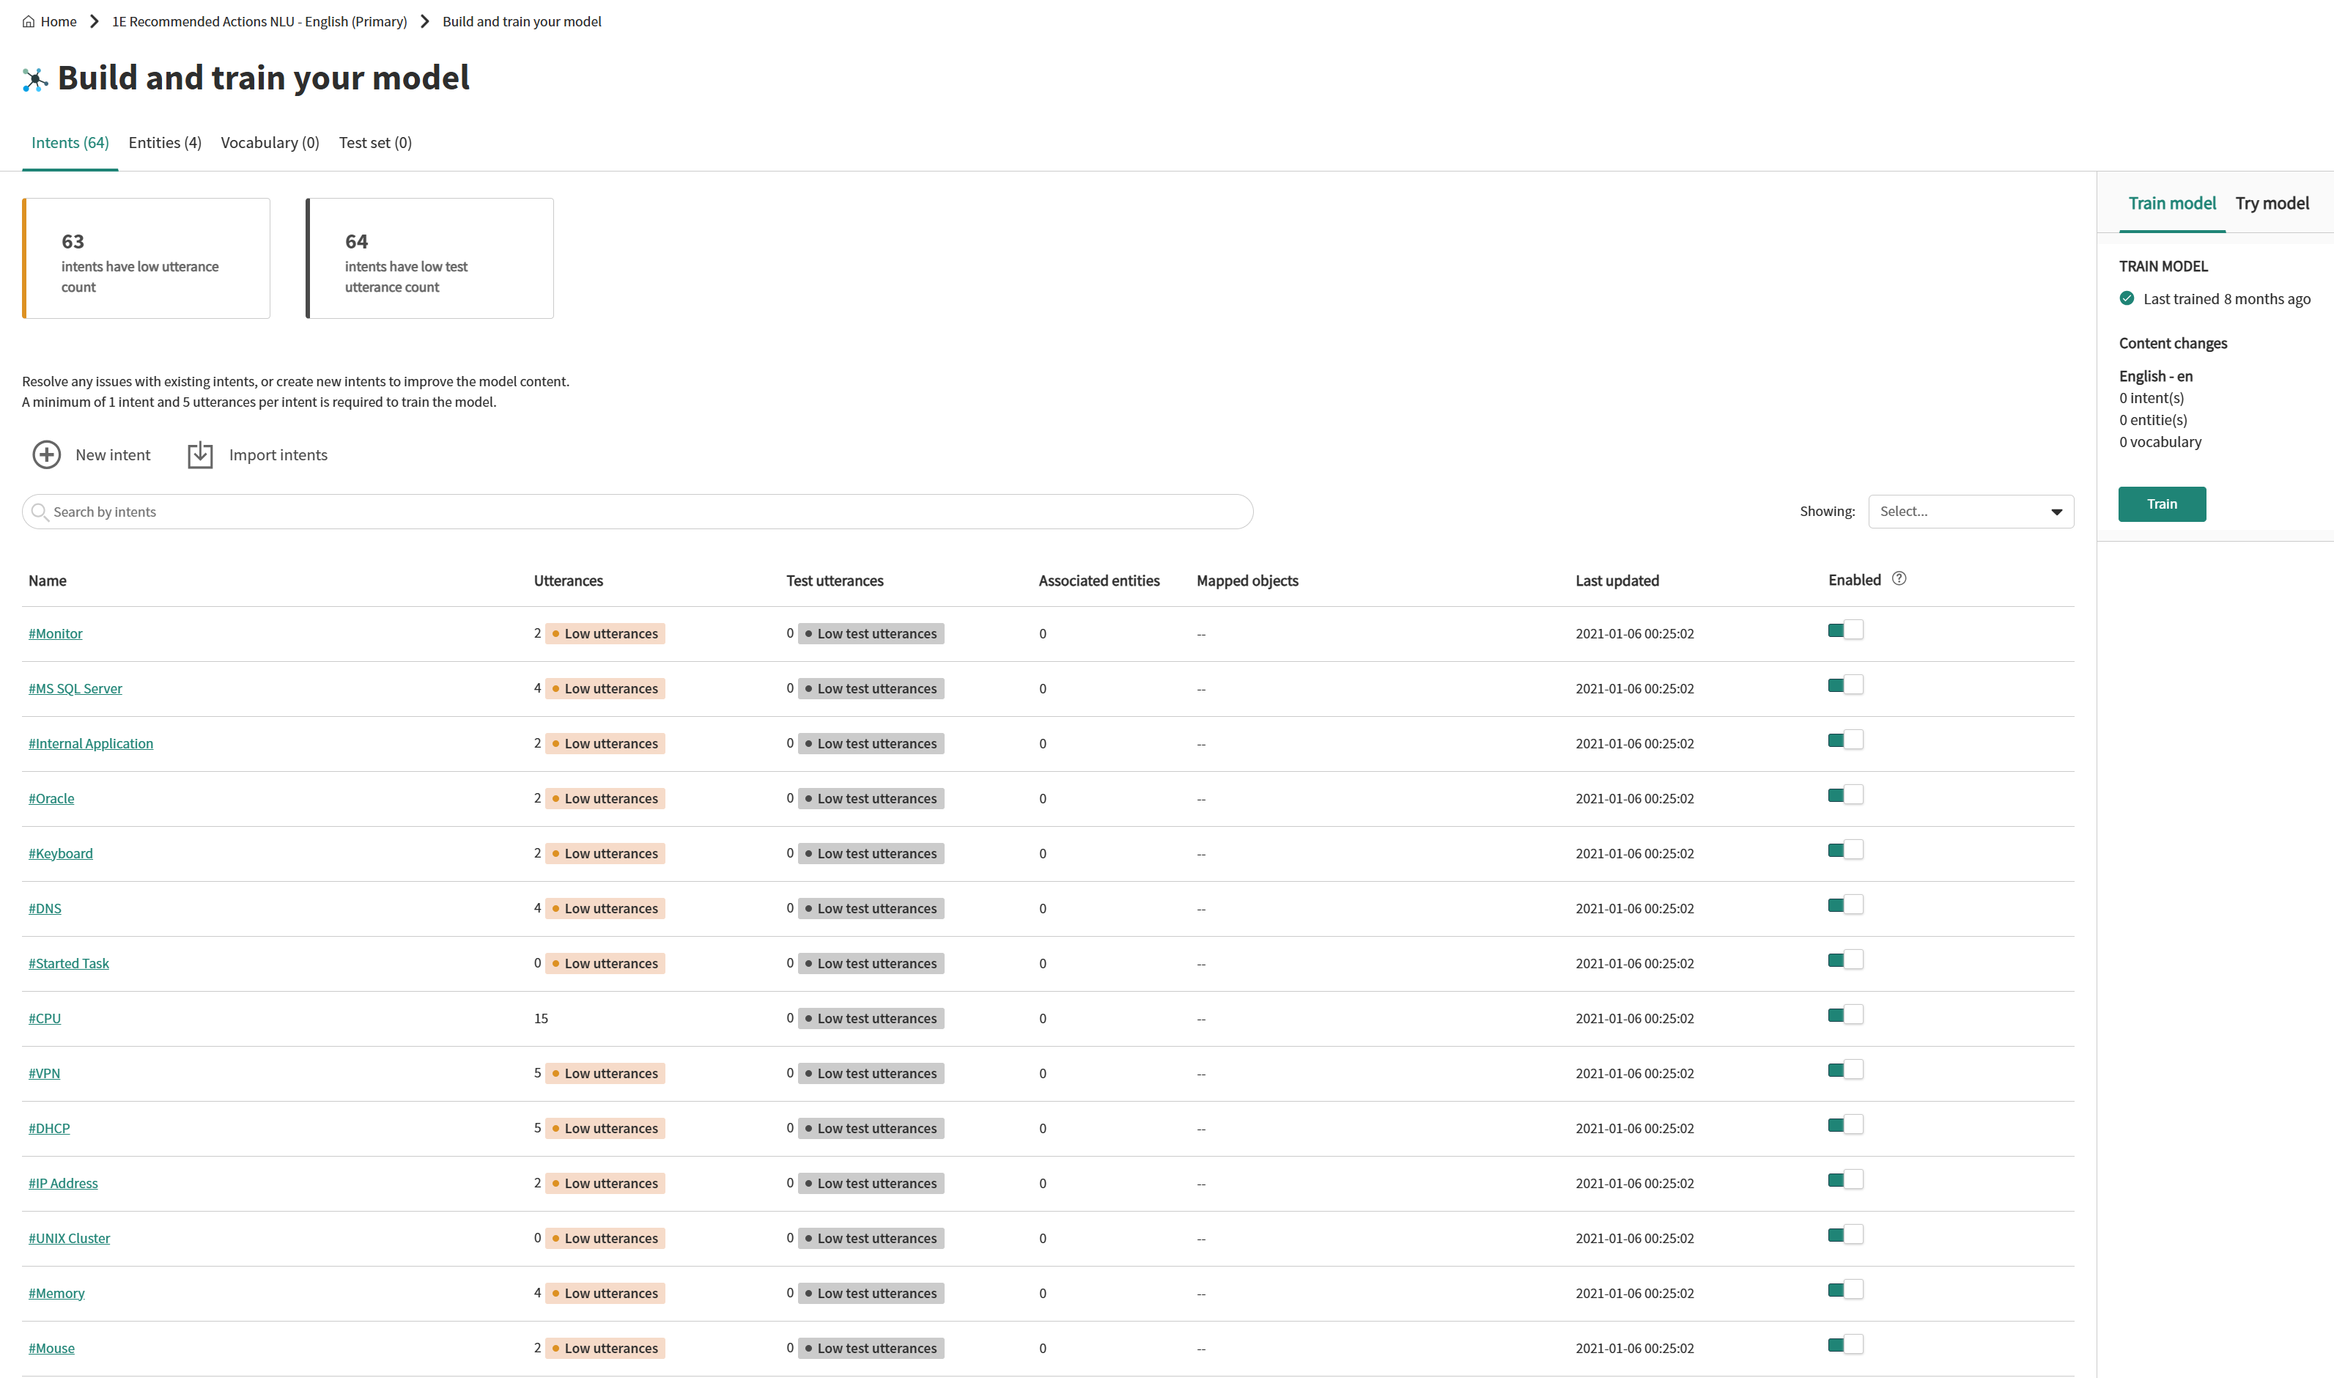The height and width of the screenshot is (1378, 2334).
Task: Click the New intent plus icon
Action: [x=46, y=455]
